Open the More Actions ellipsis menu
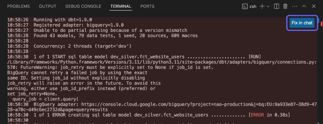The image size is (323, 124). [x=294, y=6]
